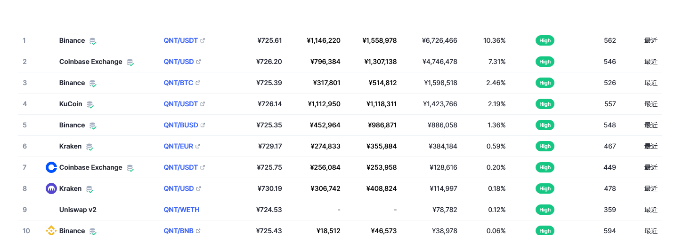Screen dimensions: 683x235
Task: Select the liquidity score 562
Action: click(x=610, y=40)
